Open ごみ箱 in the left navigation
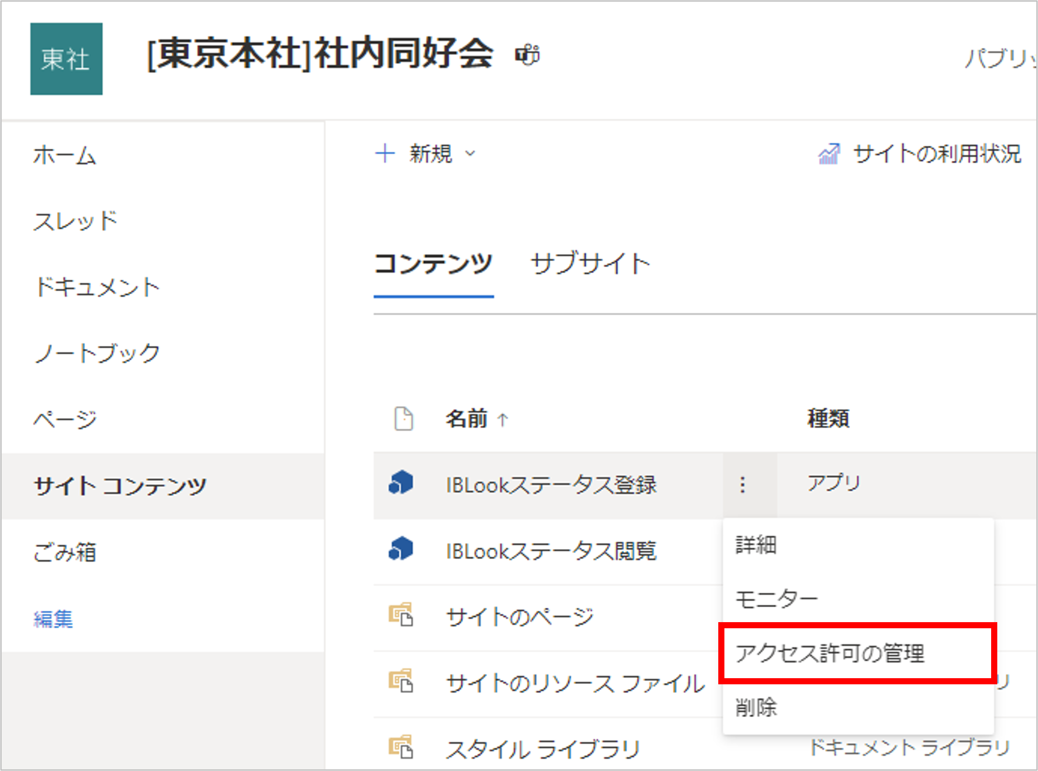Screen dimensions: 1038x771 [x=64, y=552]
